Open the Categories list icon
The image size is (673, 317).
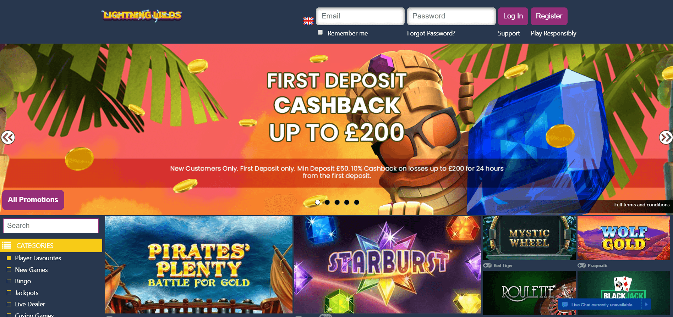[6, 245]
